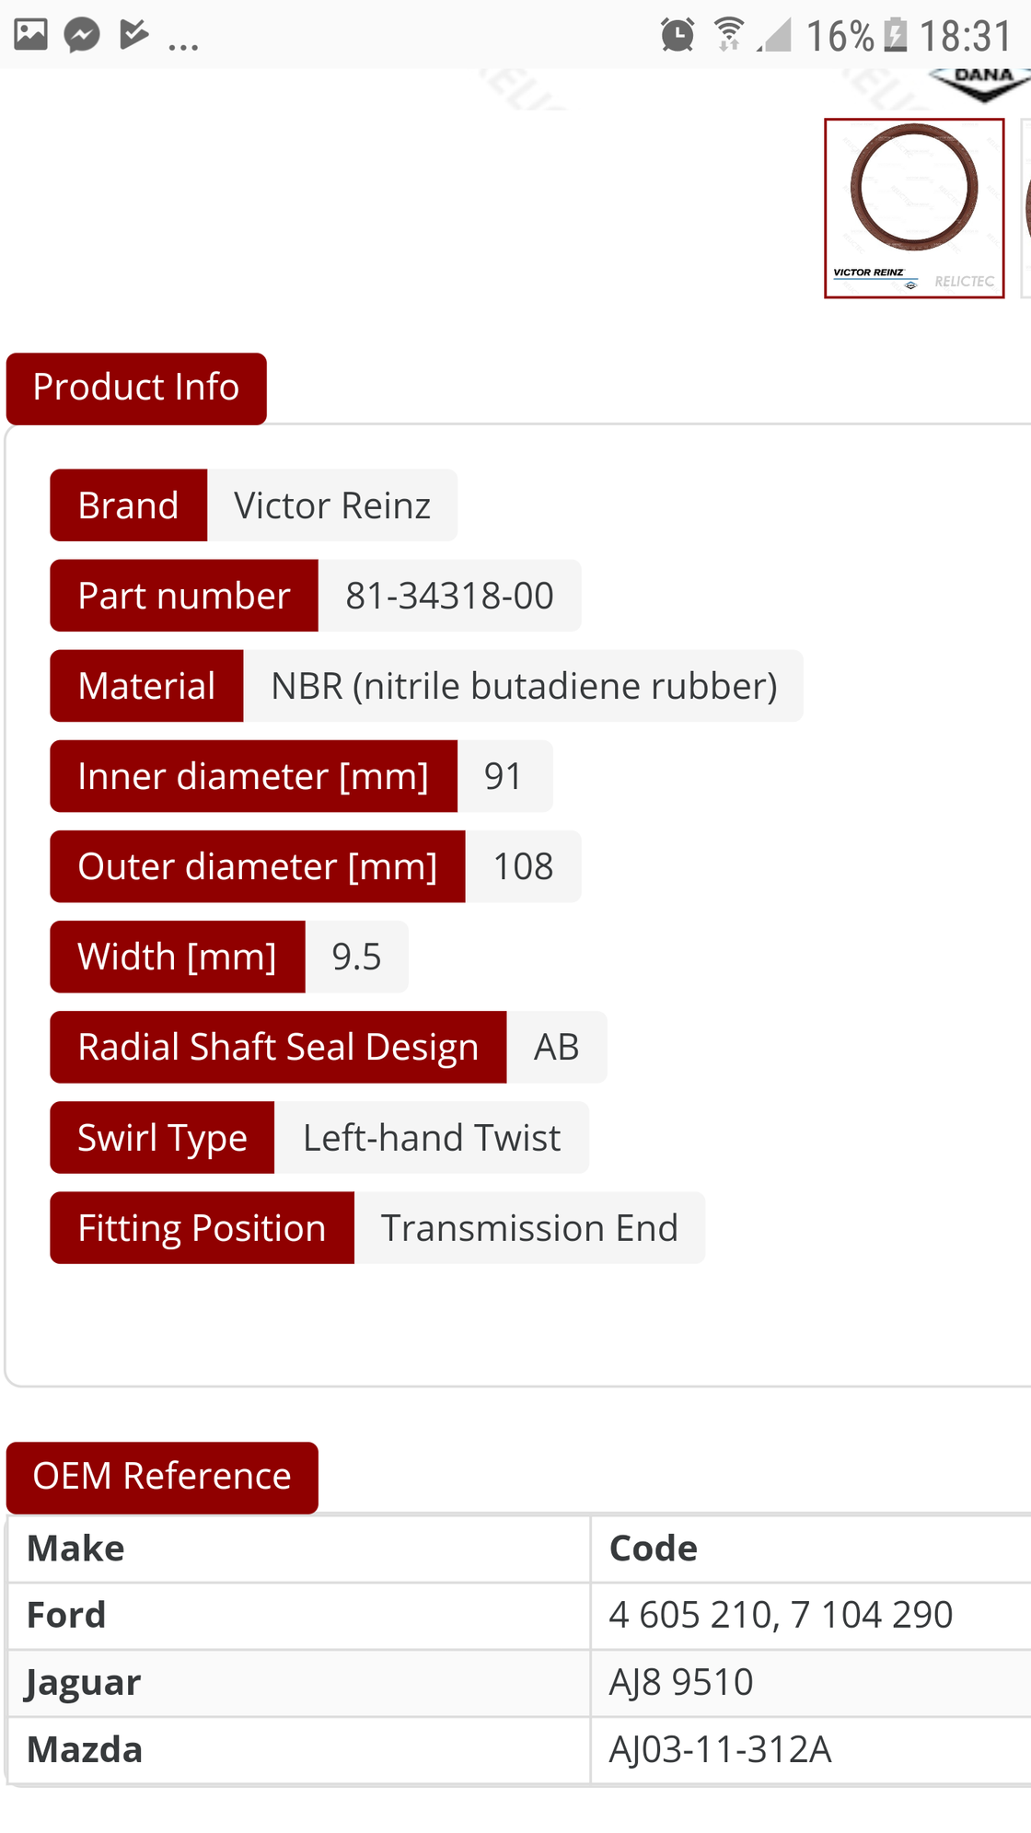Open the Product Info tab
The height and width of the screenshot is (1833, 1031).
tap(136, 388)
